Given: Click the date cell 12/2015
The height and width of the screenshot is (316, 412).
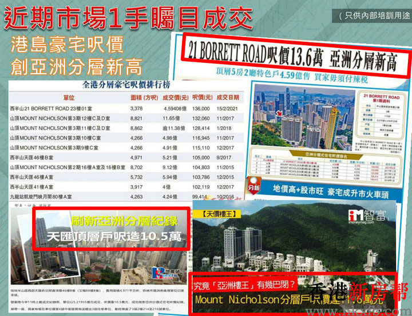Looking at the screenshot, I should point(225,177).
